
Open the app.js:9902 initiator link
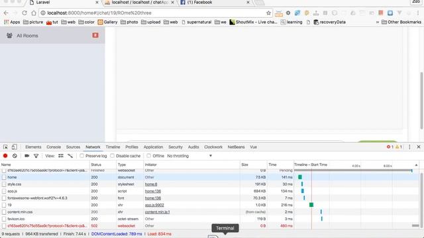tap(154, 205)
